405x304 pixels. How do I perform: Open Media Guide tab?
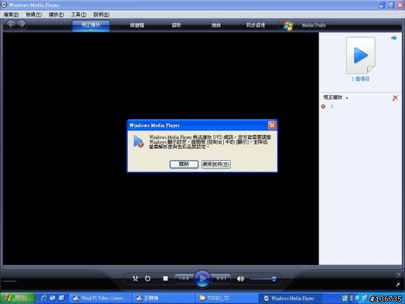pos(314,25)
